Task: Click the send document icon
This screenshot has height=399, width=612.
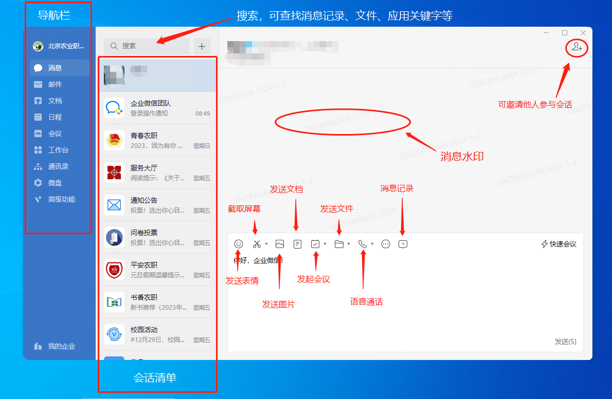Action: 297,244
